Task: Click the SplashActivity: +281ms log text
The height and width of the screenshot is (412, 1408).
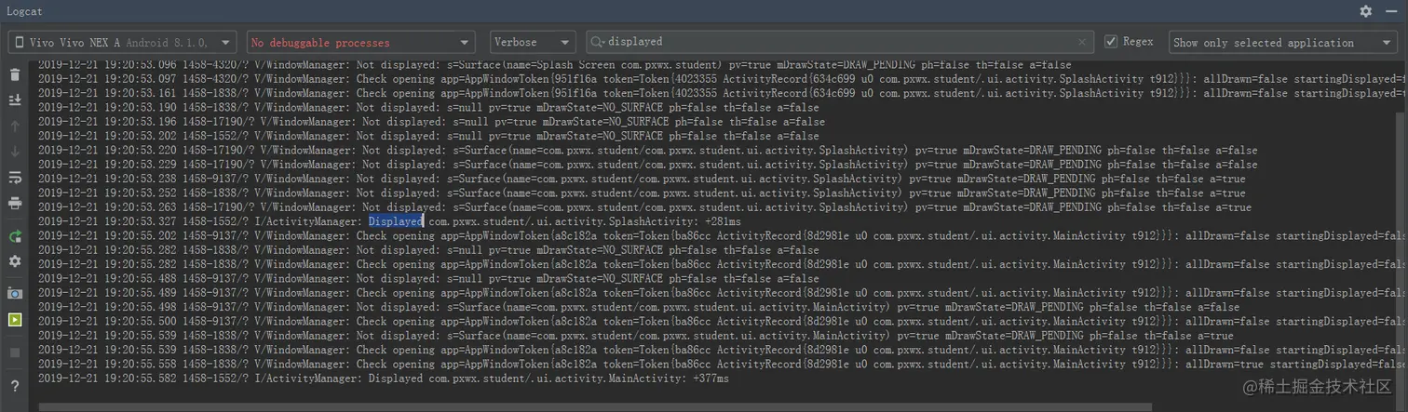Action: [674, 221]
